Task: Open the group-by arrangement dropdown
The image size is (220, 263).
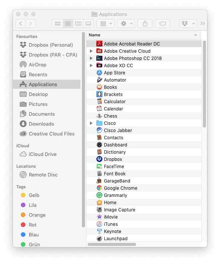Action: click(x=105, y=24)
